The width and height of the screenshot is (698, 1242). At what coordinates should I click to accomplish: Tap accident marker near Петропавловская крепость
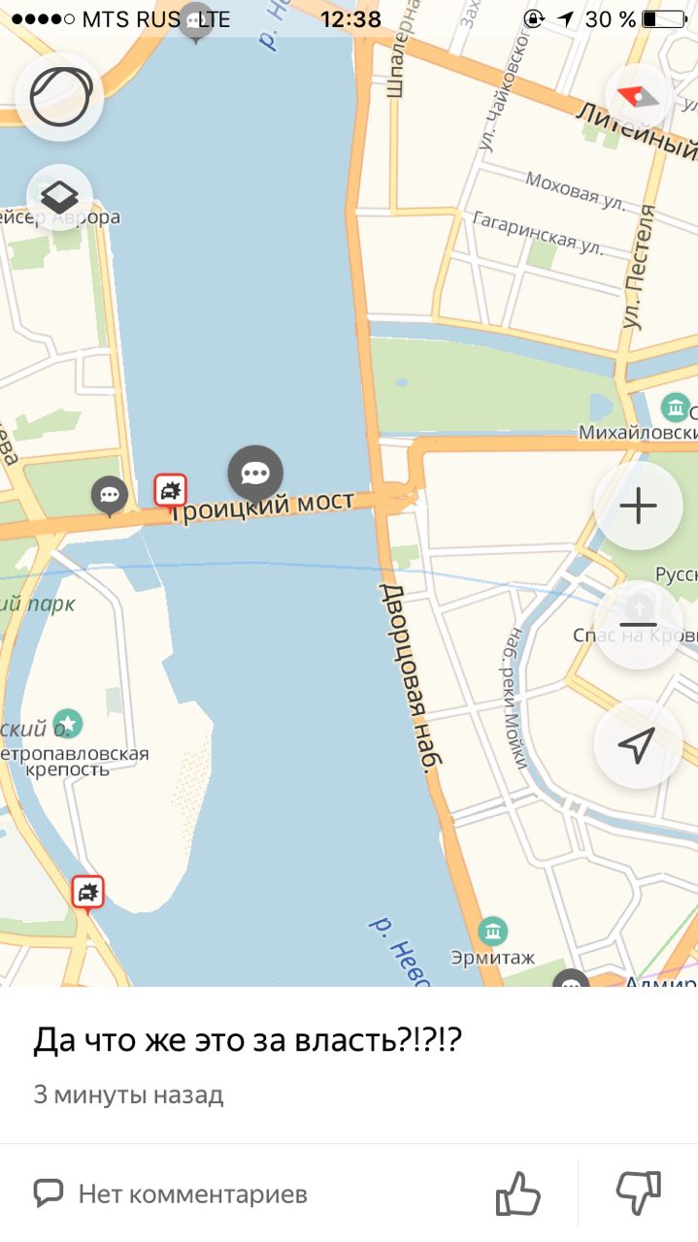(x=87, y=895)
